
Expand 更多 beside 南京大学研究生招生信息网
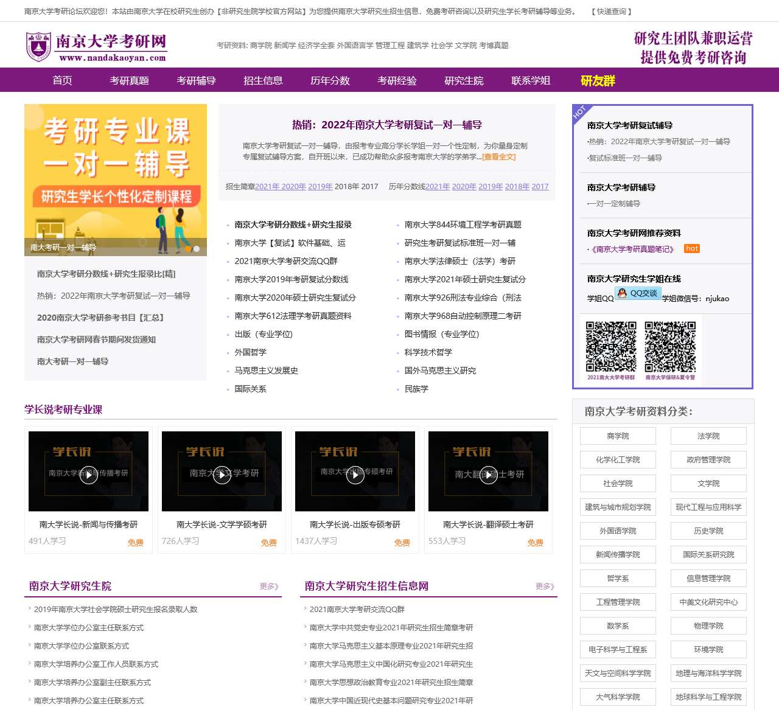click(543, 586)
